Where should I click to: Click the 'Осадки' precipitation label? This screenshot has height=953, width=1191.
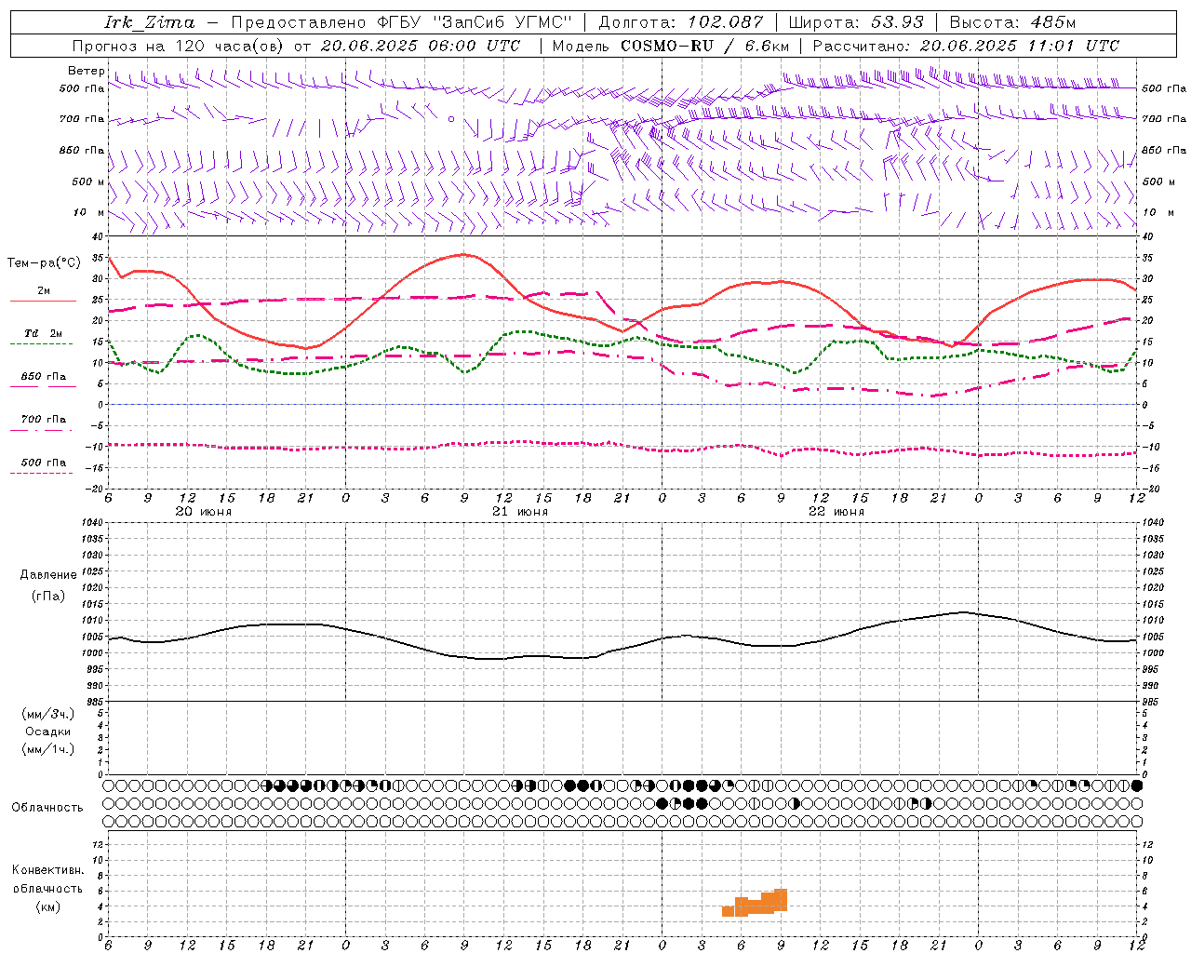(x=48, y=732)
